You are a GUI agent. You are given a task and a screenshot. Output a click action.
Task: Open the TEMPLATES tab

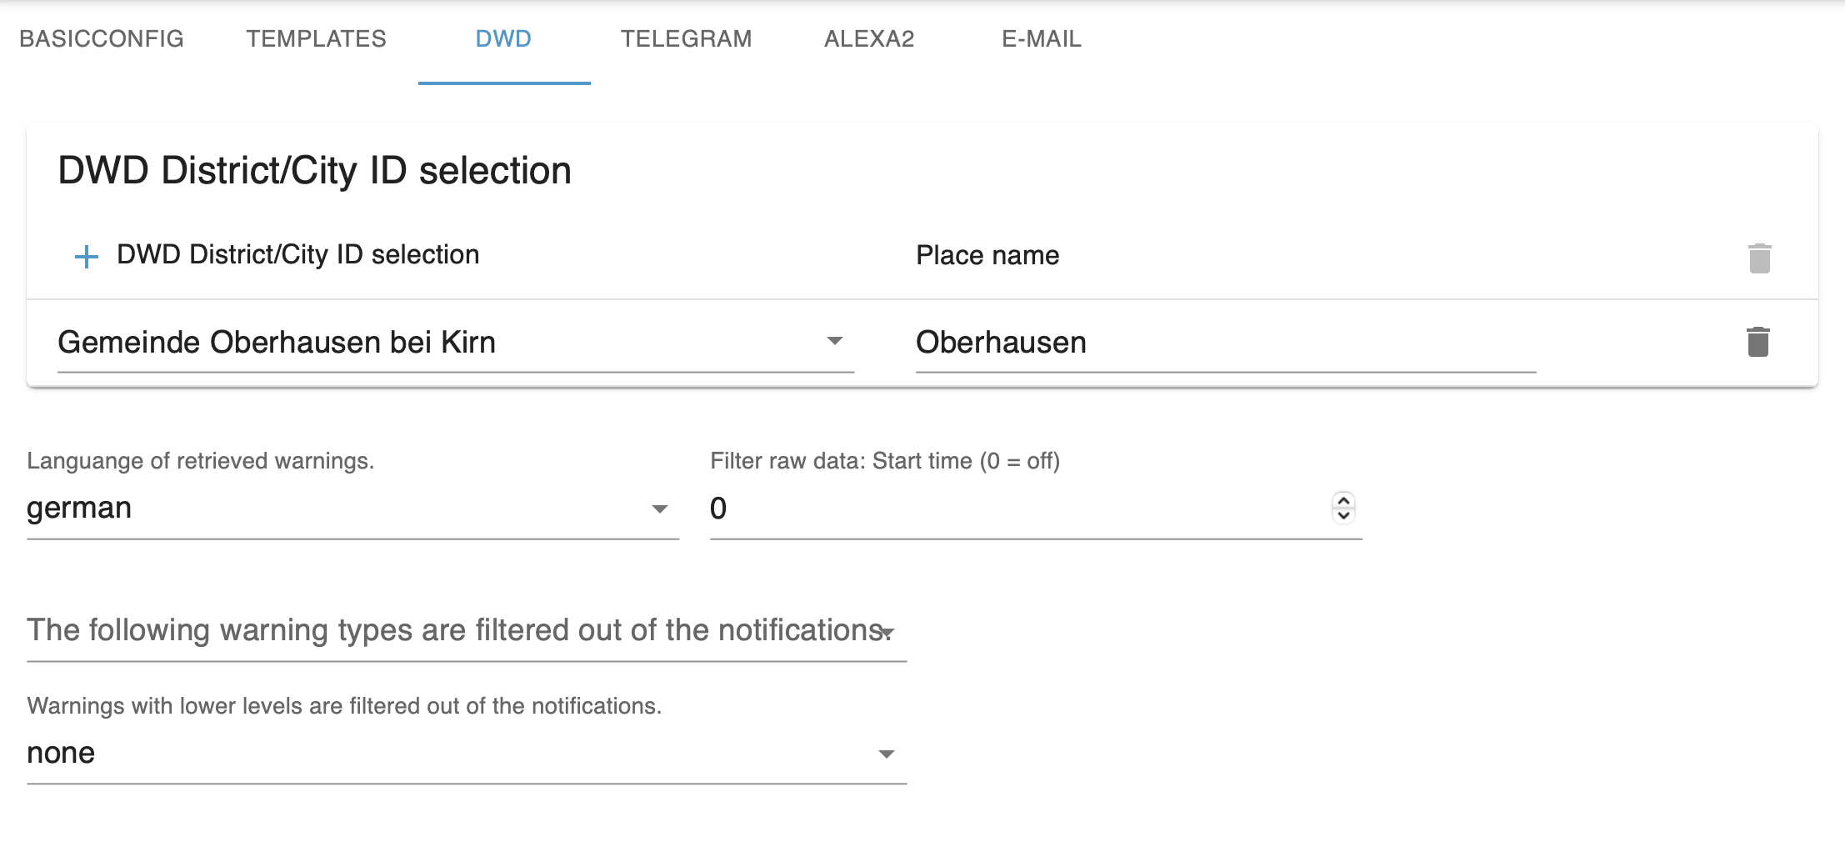click(x=316, y=39)
